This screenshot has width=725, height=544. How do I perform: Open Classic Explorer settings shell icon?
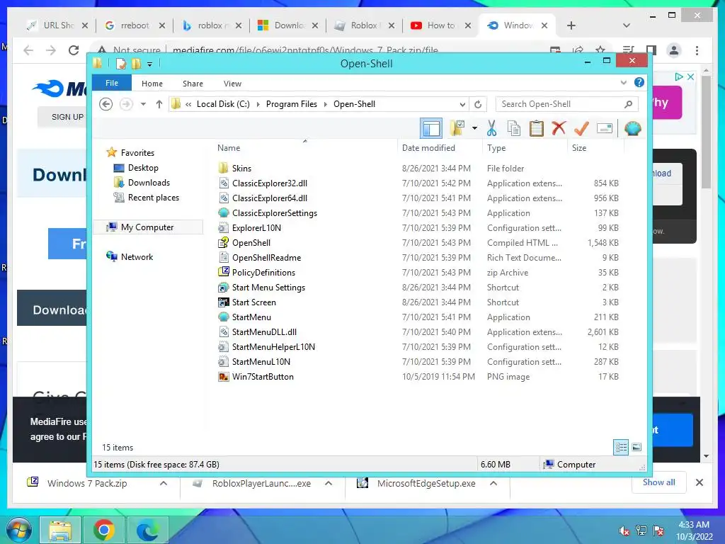pos(632,128)
